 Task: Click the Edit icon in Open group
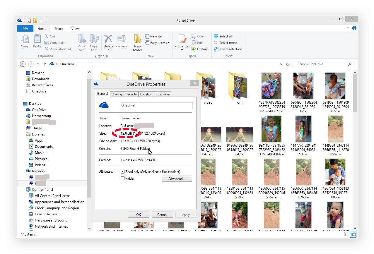pos(194,43)
